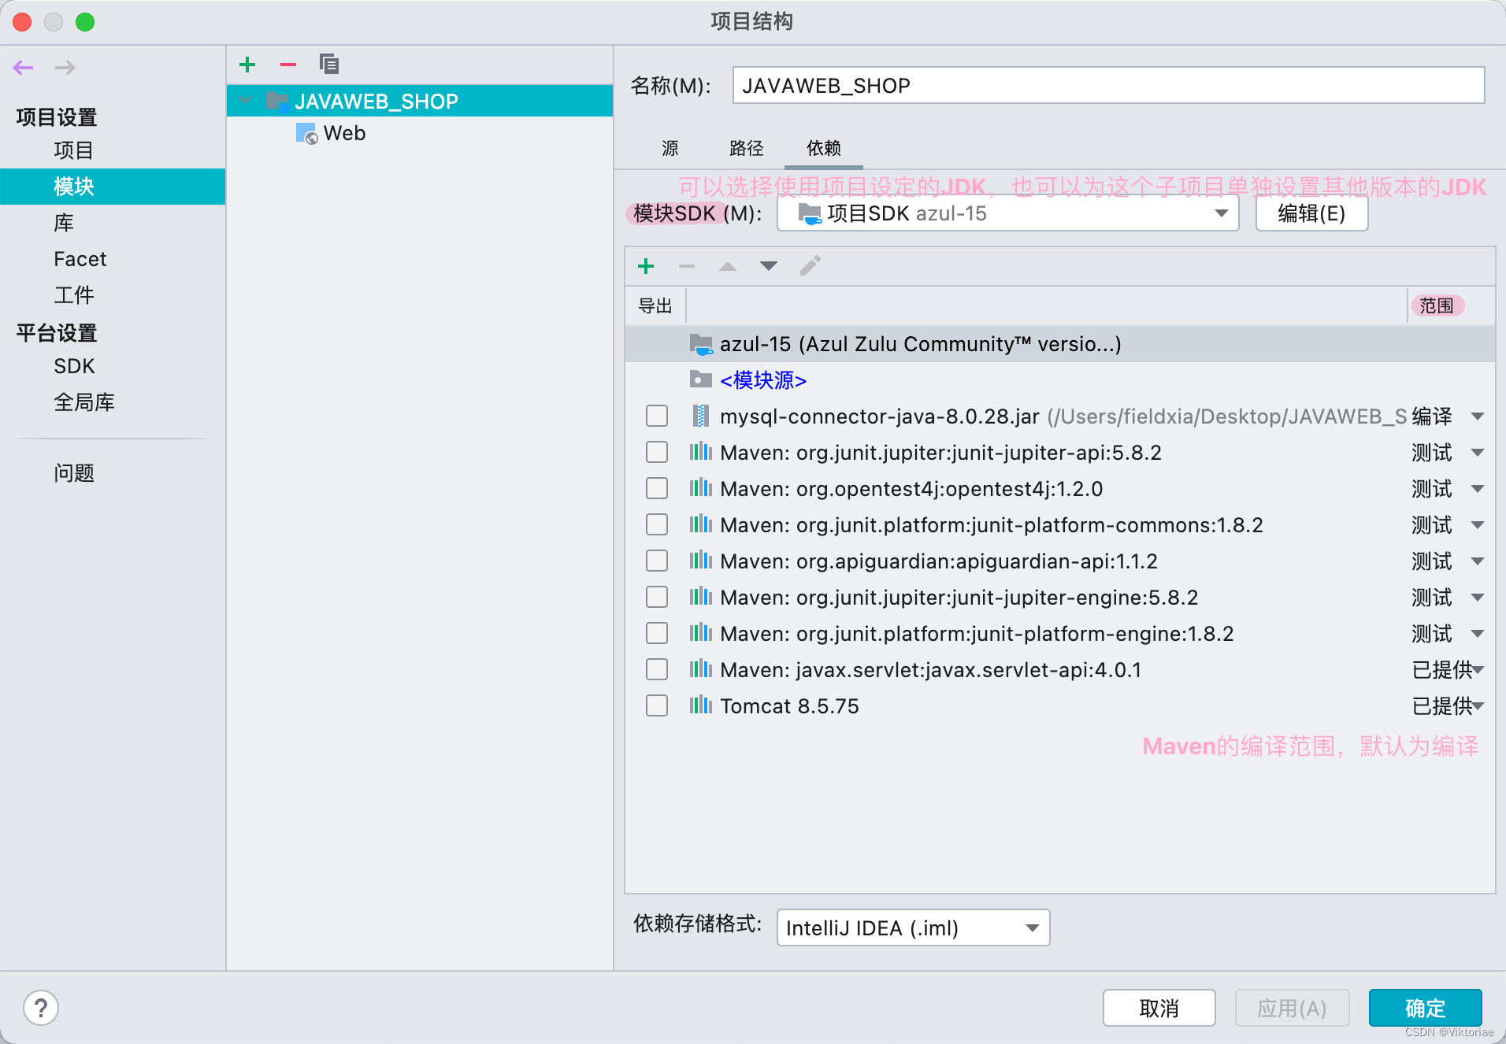Click the apiguardian-api library icon

701,561
